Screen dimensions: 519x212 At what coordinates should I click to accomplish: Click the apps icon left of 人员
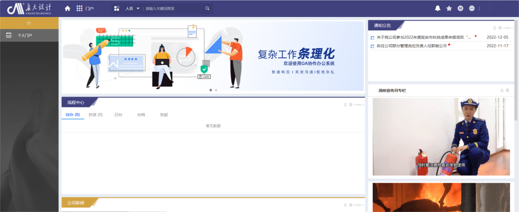(117, 8)
